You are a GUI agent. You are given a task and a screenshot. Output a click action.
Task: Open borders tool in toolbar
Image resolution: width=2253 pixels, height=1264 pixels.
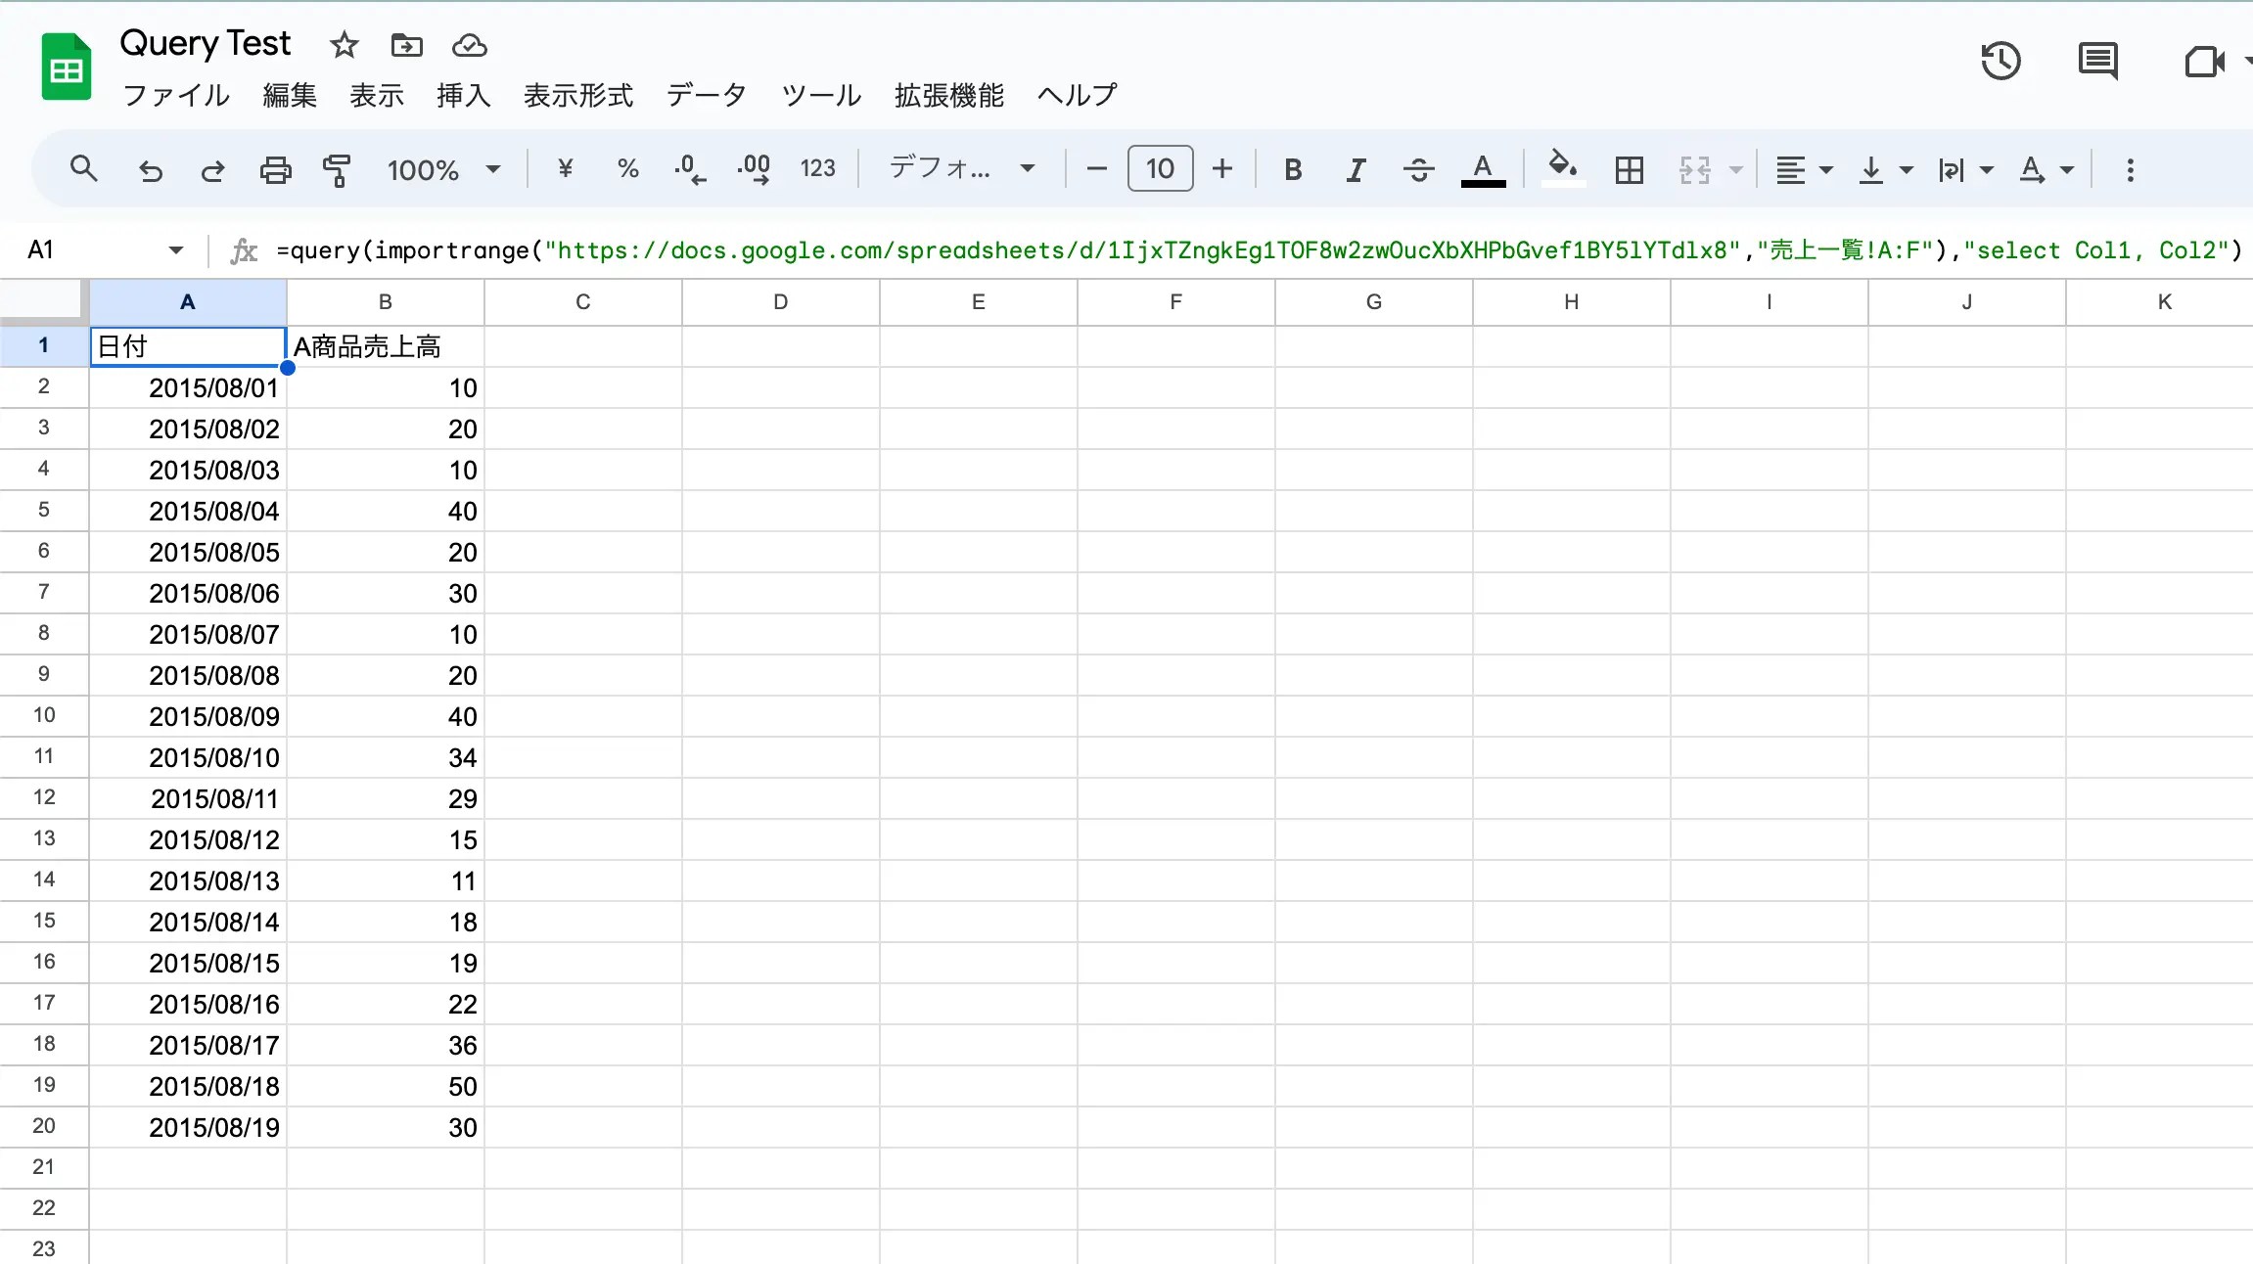[x=1629, y=170]
